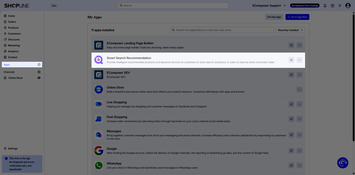Open the customer support headset chat bubble
The image size is (355, 175).
tap(343, 163)
